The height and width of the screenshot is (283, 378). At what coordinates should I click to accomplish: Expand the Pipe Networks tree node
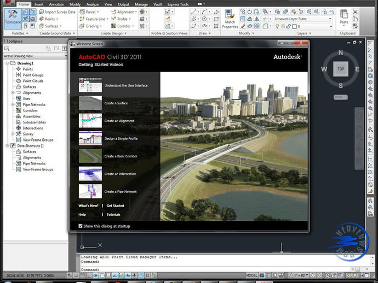13,104
